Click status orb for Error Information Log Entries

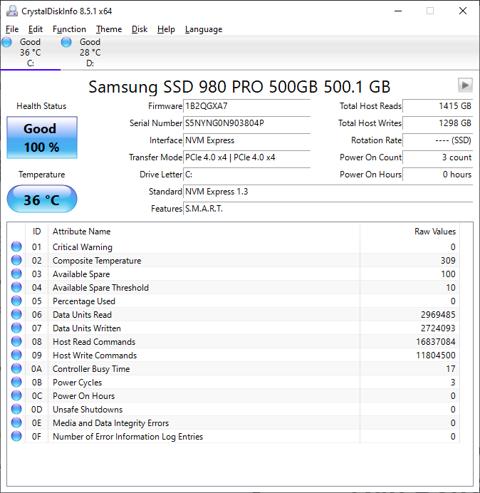coord(16,436)
